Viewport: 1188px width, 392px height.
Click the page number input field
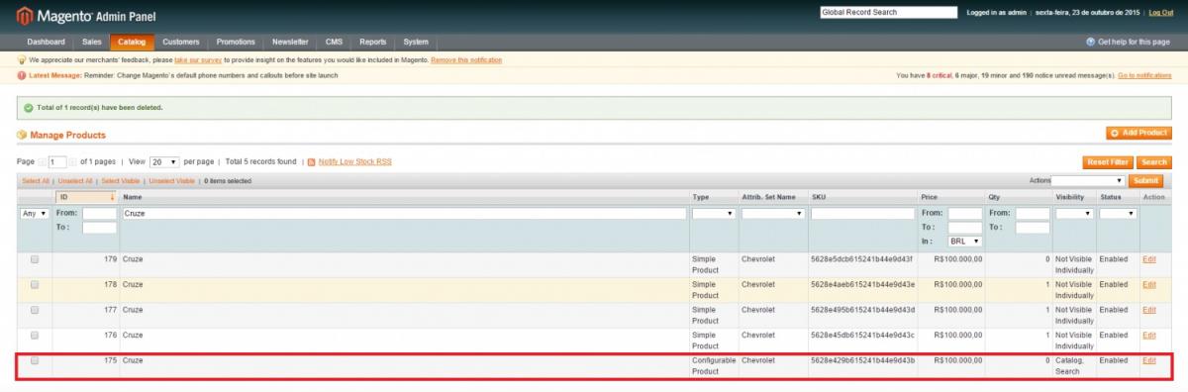pos(57,161)
